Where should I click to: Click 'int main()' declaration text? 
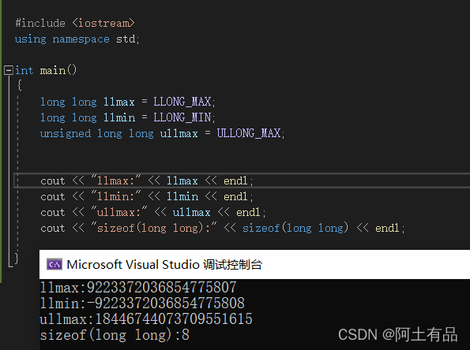tap(46, 70)
